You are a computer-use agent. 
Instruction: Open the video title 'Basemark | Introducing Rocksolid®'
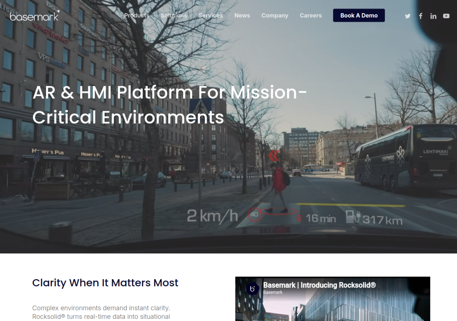pyautogui.click(x=320, y=285)
